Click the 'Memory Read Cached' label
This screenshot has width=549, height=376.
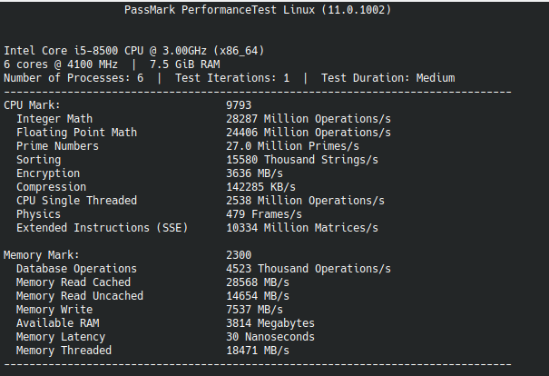coord(74,282)
